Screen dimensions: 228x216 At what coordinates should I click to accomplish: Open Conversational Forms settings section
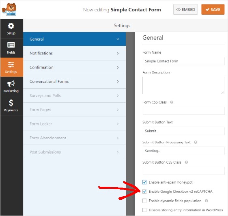[75, 82]
